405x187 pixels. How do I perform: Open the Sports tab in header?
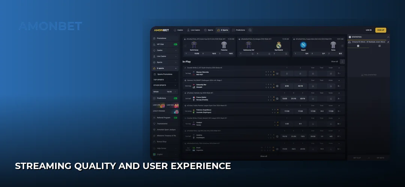208,30
